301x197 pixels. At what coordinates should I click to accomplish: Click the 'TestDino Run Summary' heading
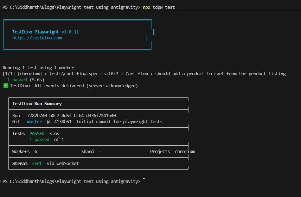37,104
